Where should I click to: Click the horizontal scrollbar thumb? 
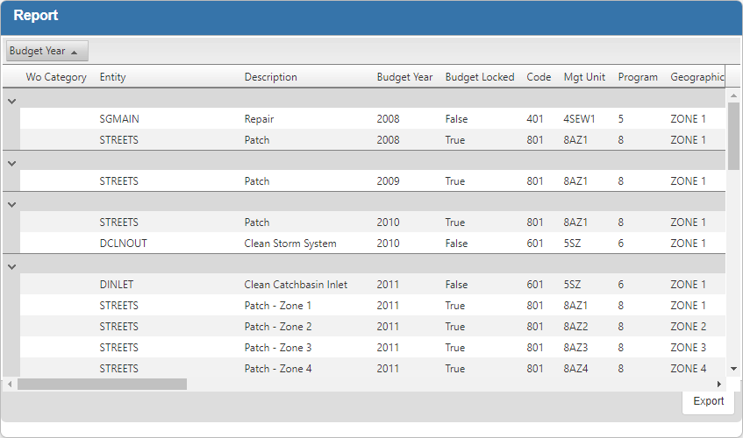(x=102, y=384)
